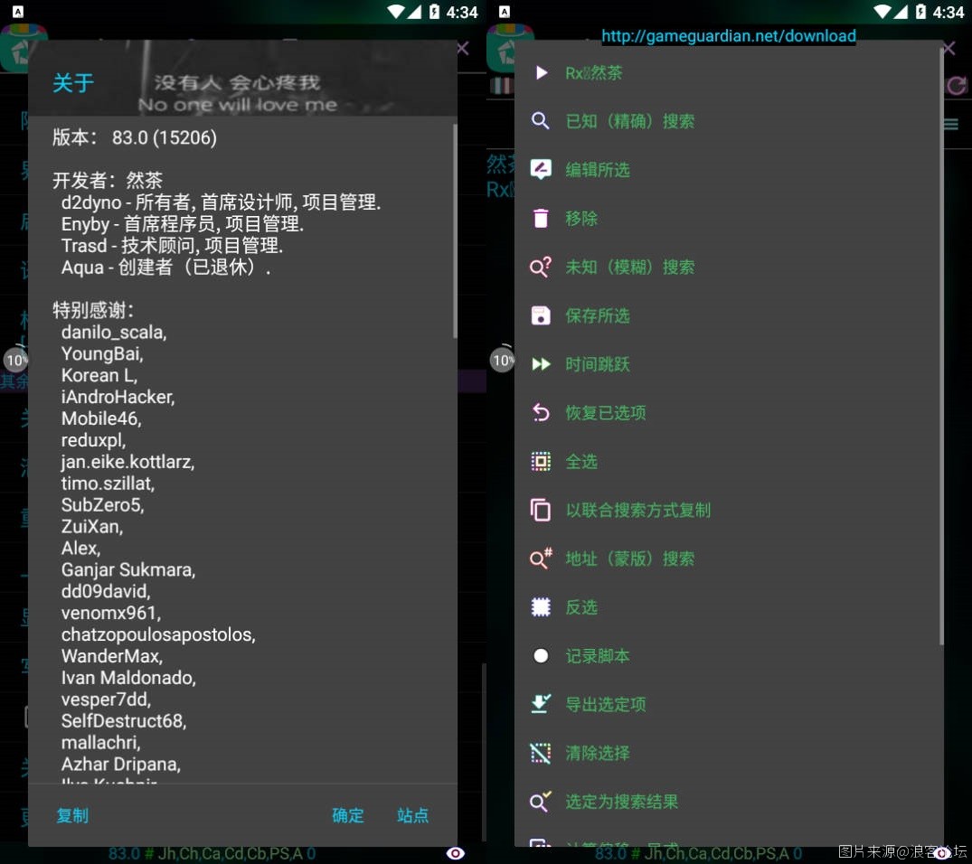Click the chatzopoulosapostolos credit name
The height and width of the screenshot is (864, 972).
(x=158, y=634)
